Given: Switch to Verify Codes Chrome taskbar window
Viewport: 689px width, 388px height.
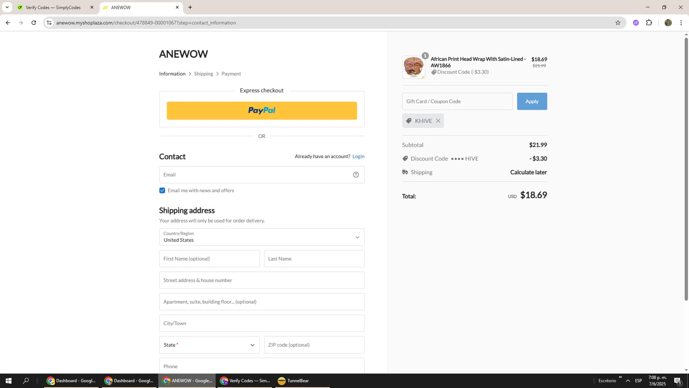Looking at the screenshot, I should click(245, 381).
